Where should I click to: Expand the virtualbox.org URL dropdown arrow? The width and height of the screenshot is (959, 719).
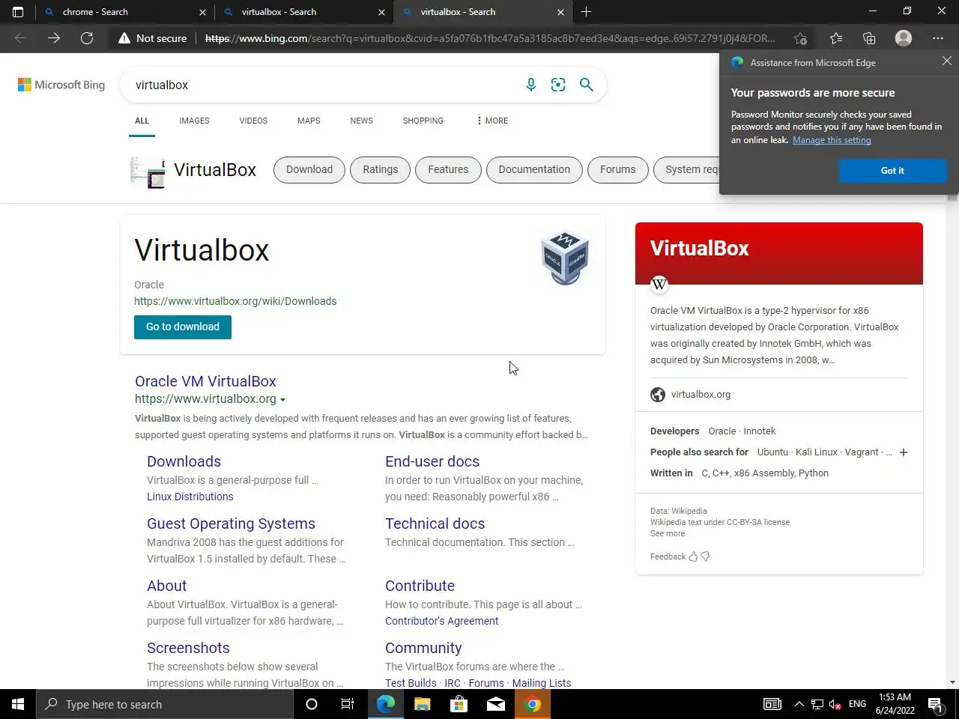[282, 400]
